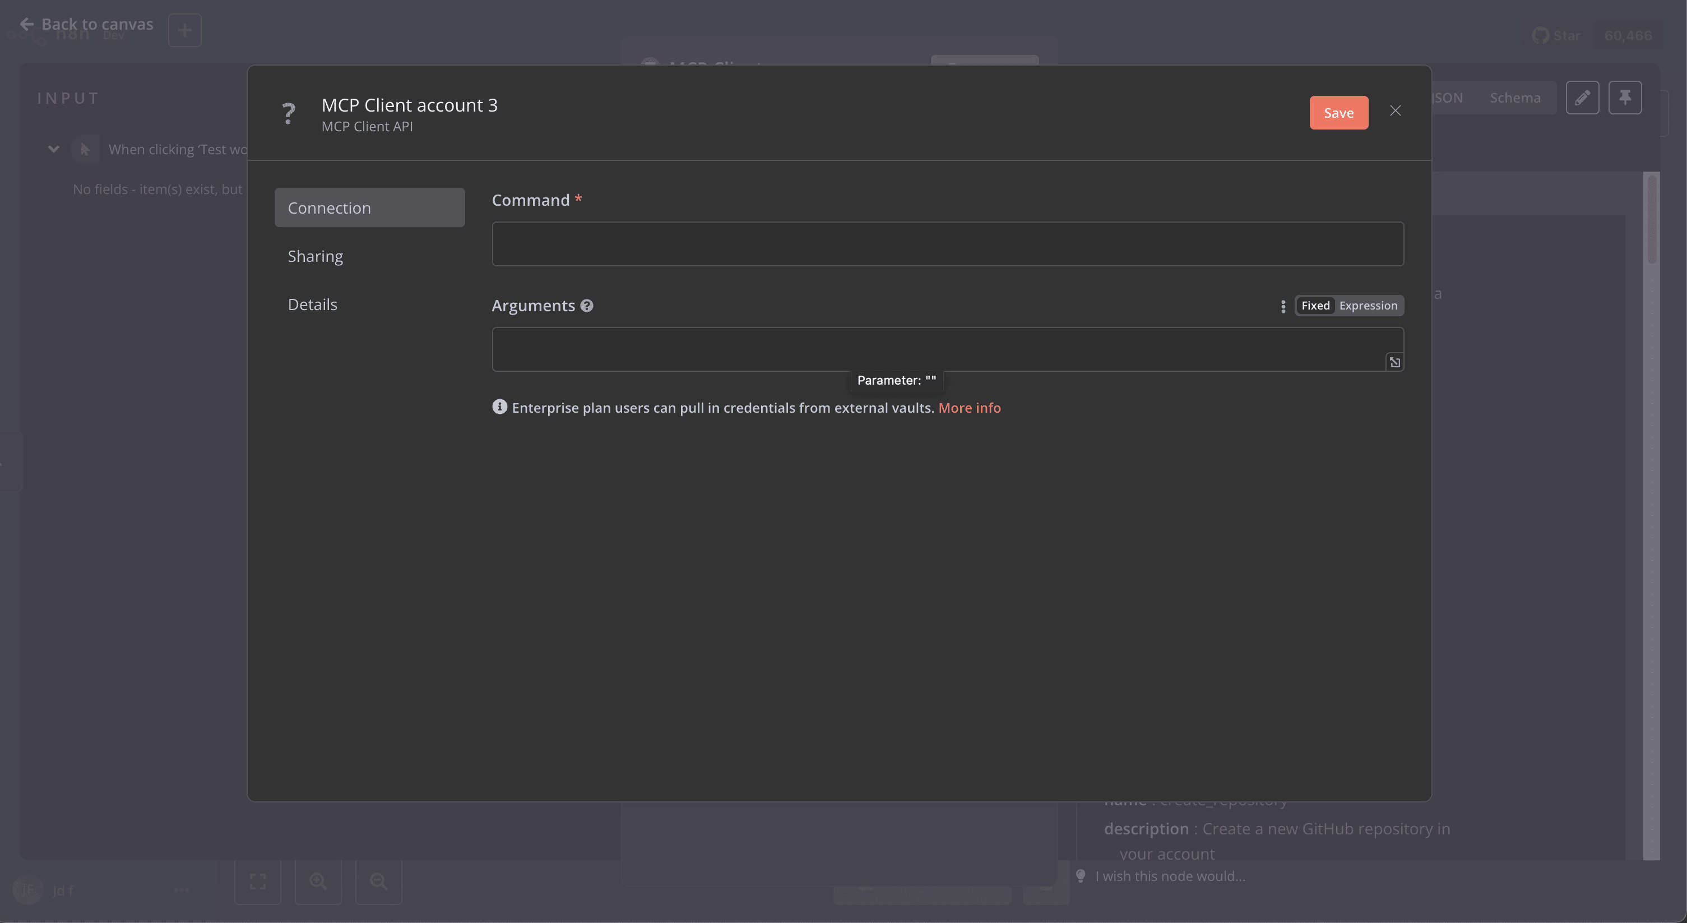Zoom out on the canvas
Viewport: 1687px width, 923px height.
tap(378, 881)
